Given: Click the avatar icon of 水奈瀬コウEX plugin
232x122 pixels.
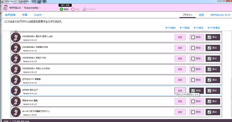Looking at the screenshot, I should (x=16, y=48).
